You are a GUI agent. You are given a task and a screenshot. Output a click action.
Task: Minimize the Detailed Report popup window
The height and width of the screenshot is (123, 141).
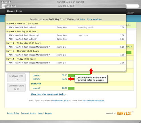[12, 6]
